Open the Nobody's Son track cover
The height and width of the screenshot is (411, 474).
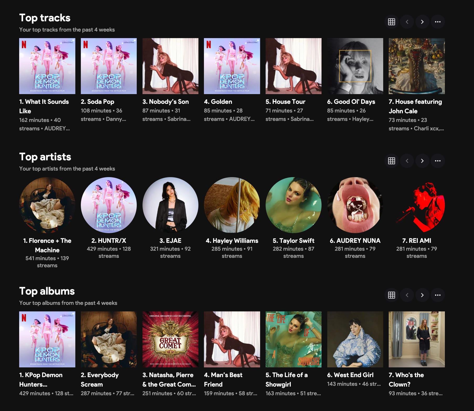pos(170,66)
